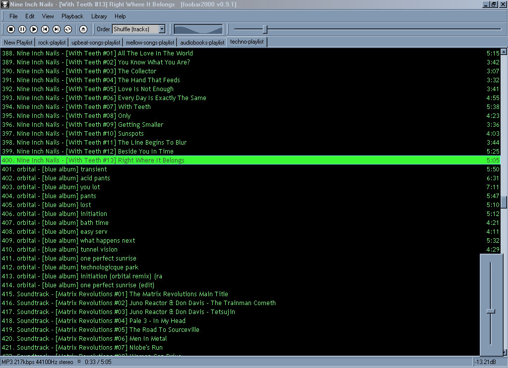Pause the current track
Viewport: 508px width, 368px height.
[x=22, y=29]
